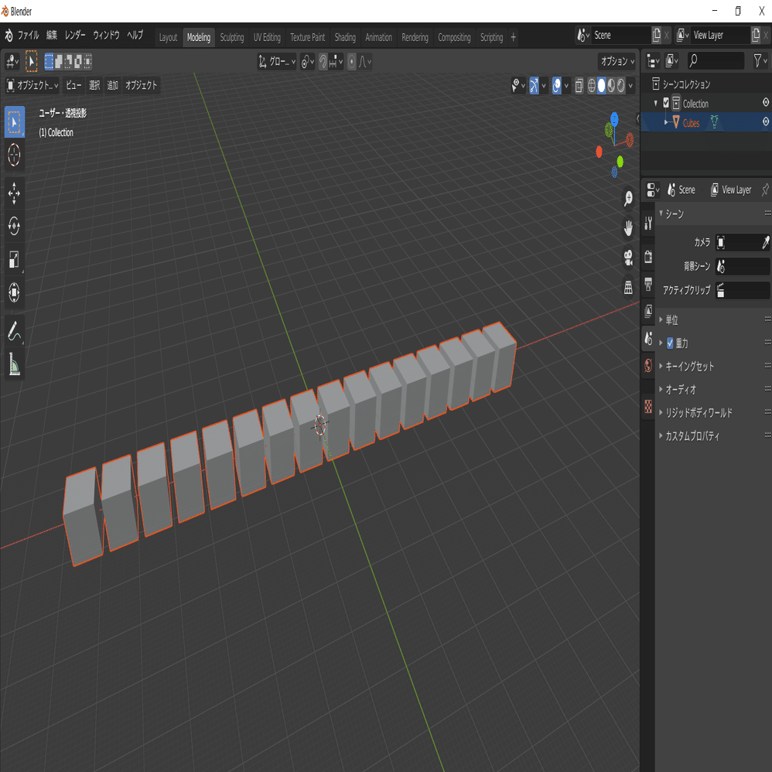Select the Annotate pencil tool
This screenshot has height=772, width=772.
[14, 330]
